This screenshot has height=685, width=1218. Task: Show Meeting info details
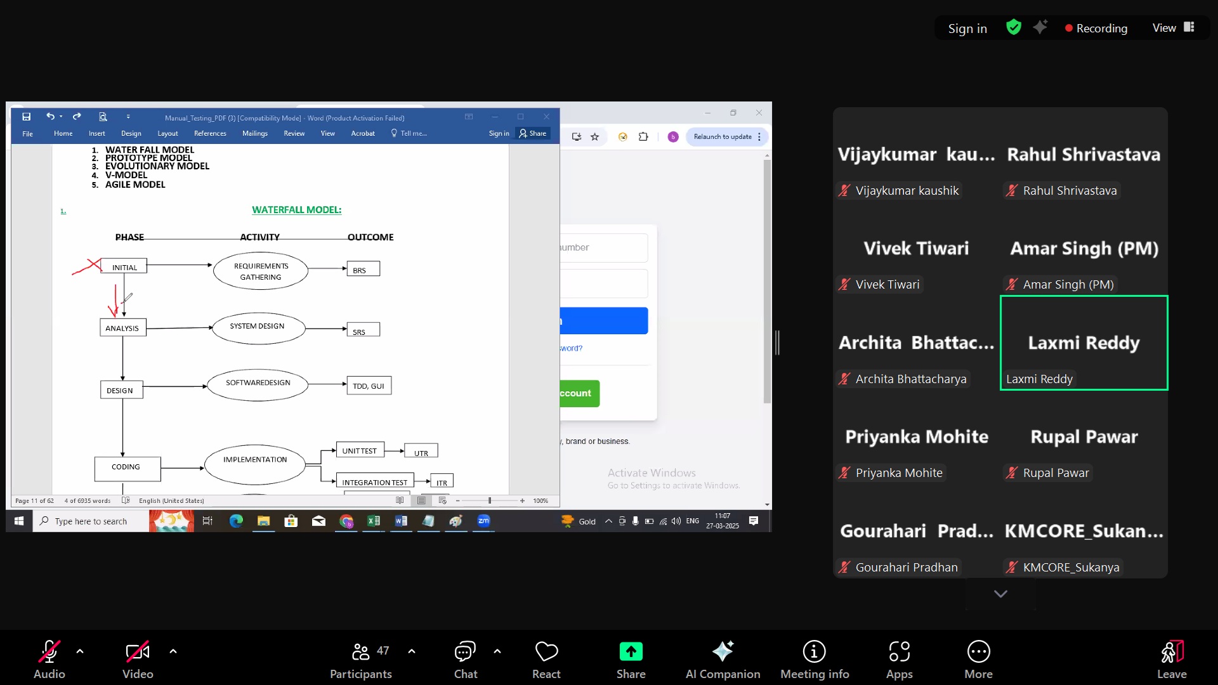(x=815, y=659)
